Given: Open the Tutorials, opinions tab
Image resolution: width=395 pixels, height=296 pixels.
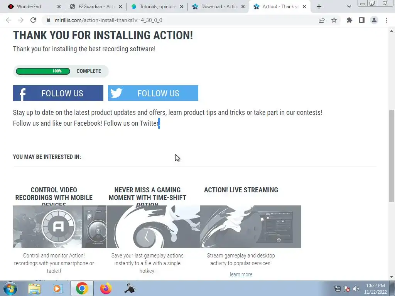Looking at the screenshot, I should 157,7.
